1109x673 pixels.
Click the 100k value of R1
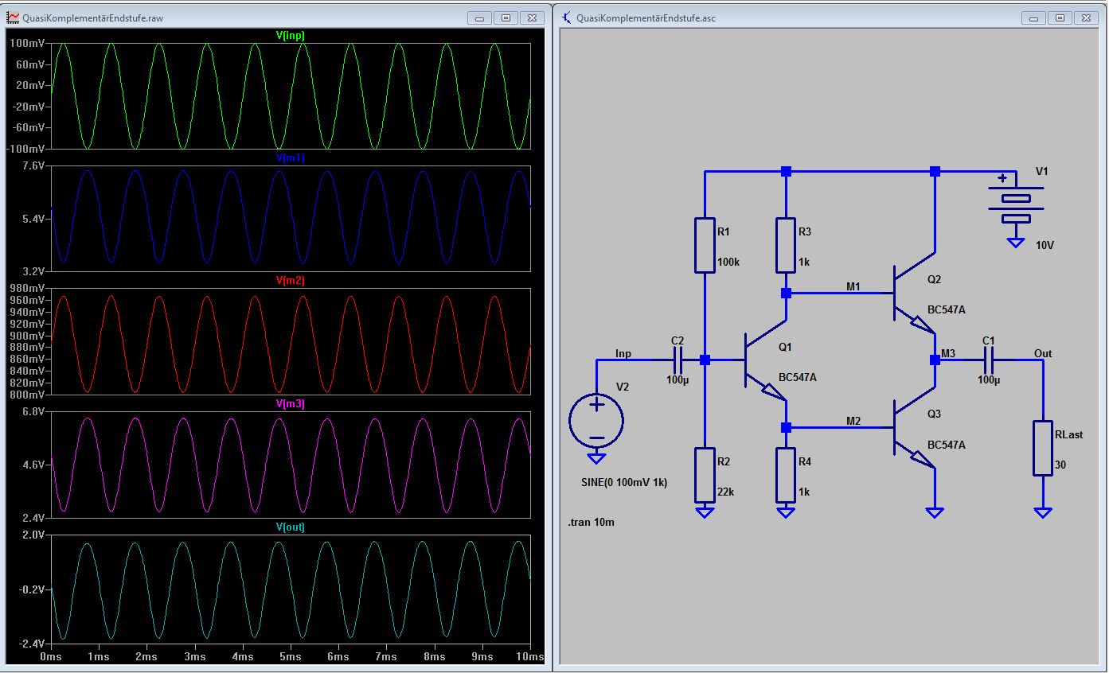728,262
